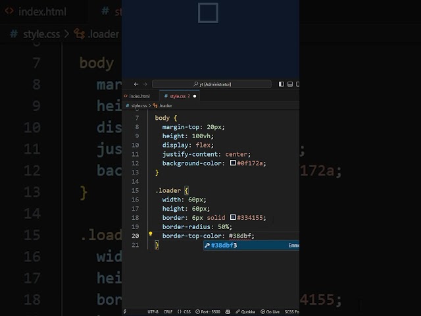Open the 'yt [Administrator]' command search box
This screenshot has height=316, width=421.
[212, 84]
